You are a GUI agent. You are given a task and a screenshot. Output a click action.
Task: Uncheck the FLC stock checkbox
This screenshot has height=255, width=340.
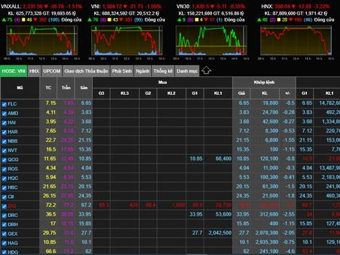[x=4, y=104]
